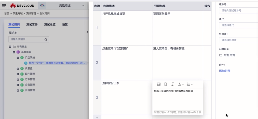Image resolution: width=258 pixels, height=119 pixels.
Task: Click the code brackets icon
Action: (42, 5)
